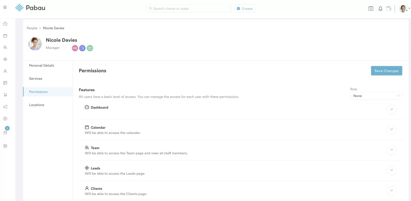Switch to the Personal Details tab
Viewport: 411px width, 201px height.
(x=41, y=66)
